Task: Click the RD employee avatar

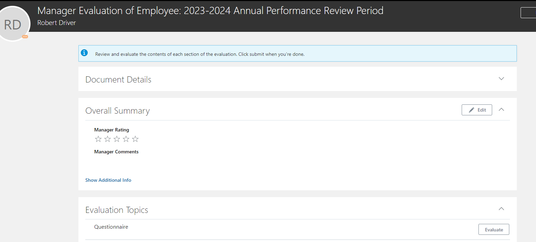Action: tap(13, 24)
